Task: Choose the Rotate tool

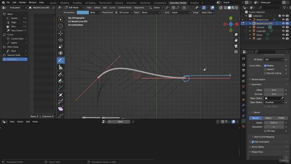Action: (60, 40)
